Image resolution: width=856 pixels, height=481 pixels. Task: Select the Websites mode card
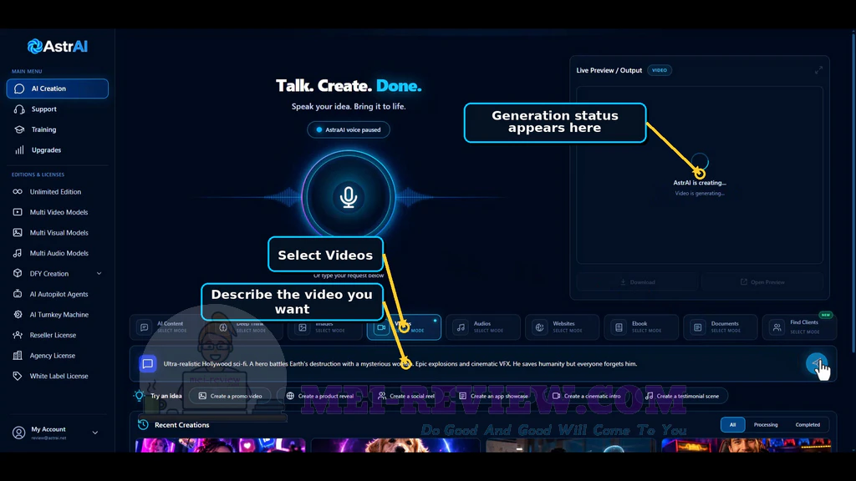pos(563,327)
